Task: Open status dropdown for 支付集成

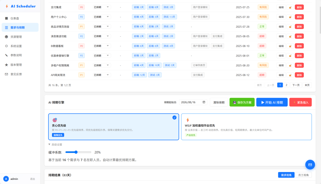Action: (x=102, y=7)
